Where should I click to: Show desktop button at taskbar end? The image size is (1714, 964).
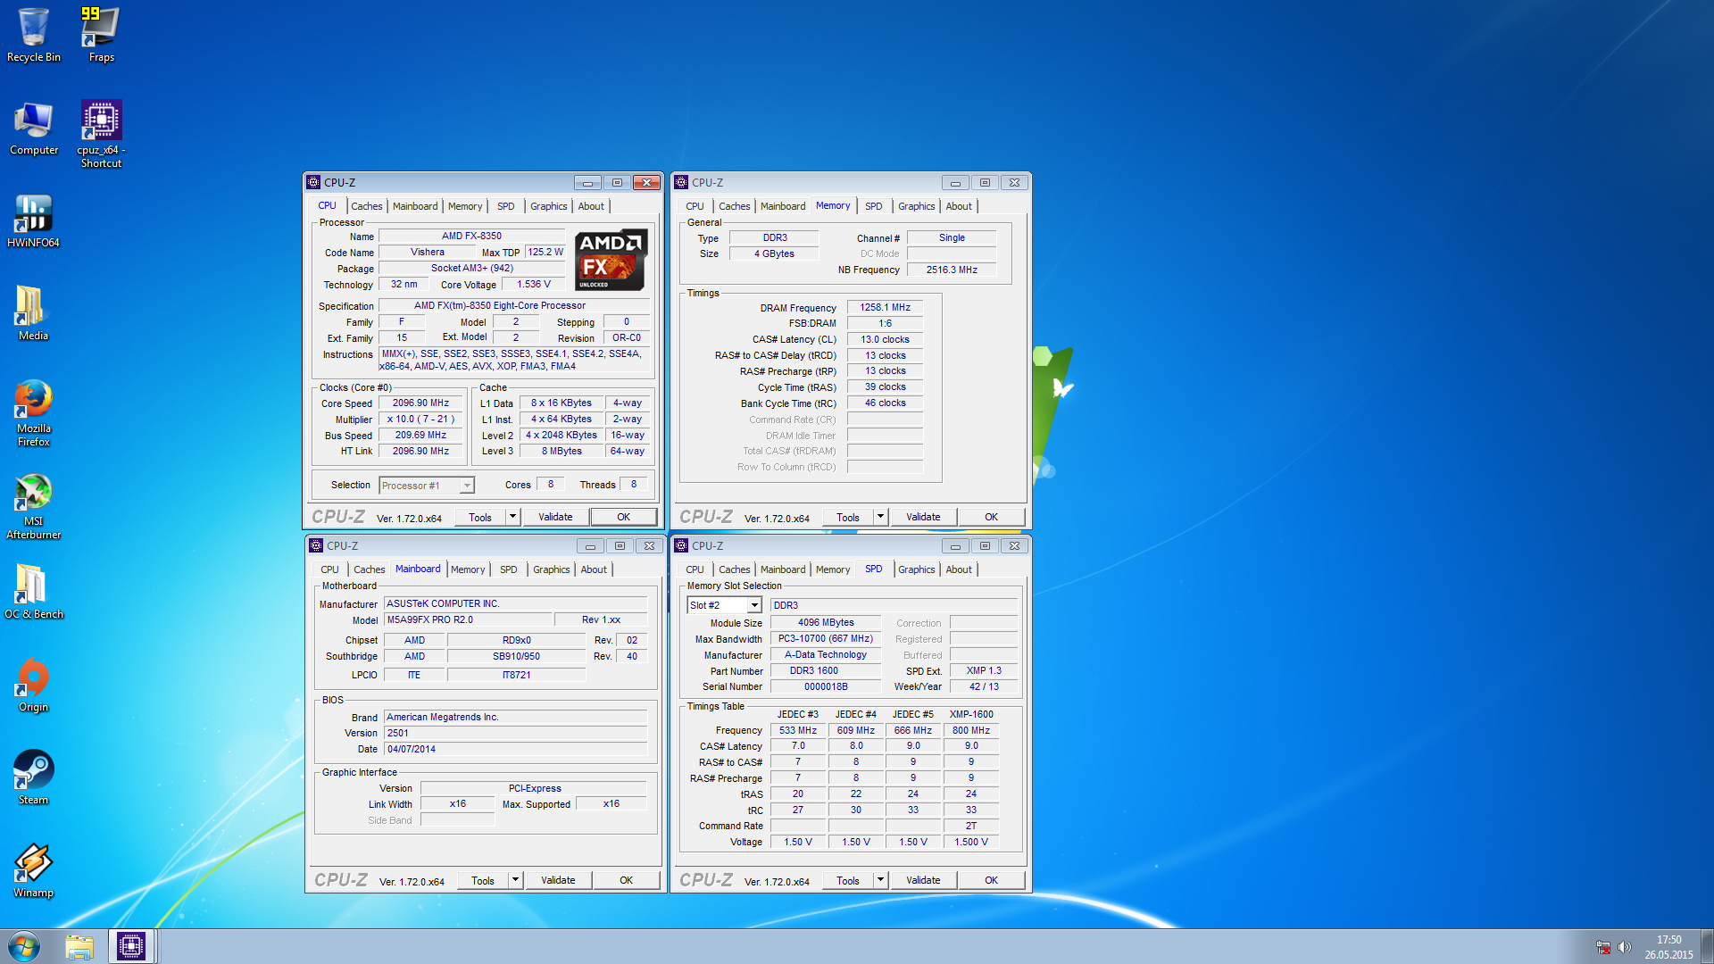click(1707, 946)
